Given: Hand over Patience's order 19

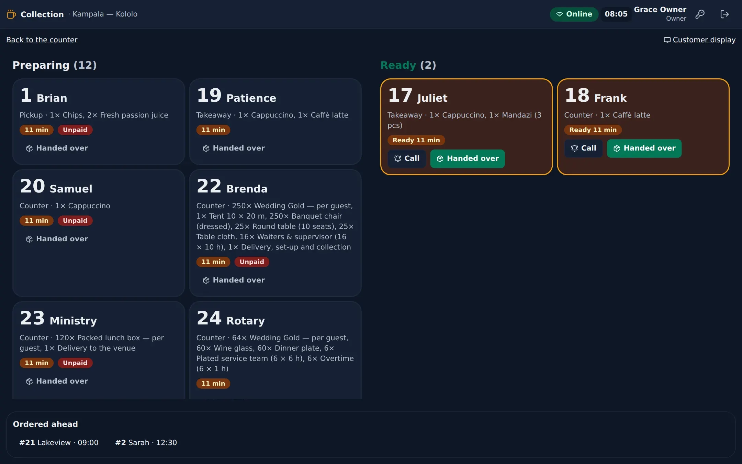Looking at the screenshot, I should point(234,148).
